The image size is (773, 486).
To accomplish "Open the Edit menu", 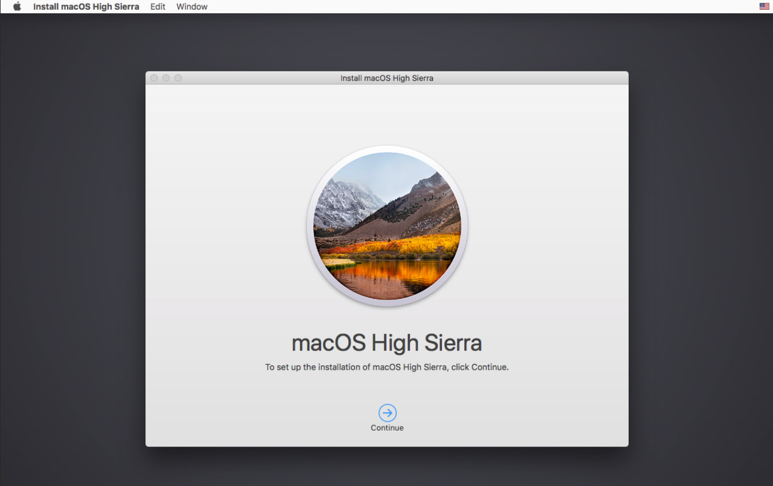I will click(x=157, y=7).
